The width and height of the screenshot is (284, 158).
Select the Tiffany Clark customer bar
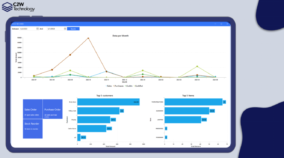click(x=98, y=111)
